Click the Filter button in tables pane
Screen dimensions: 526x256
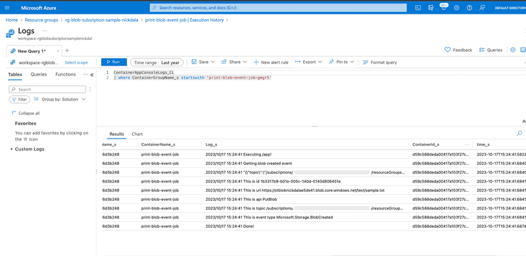tap(20, 100)
